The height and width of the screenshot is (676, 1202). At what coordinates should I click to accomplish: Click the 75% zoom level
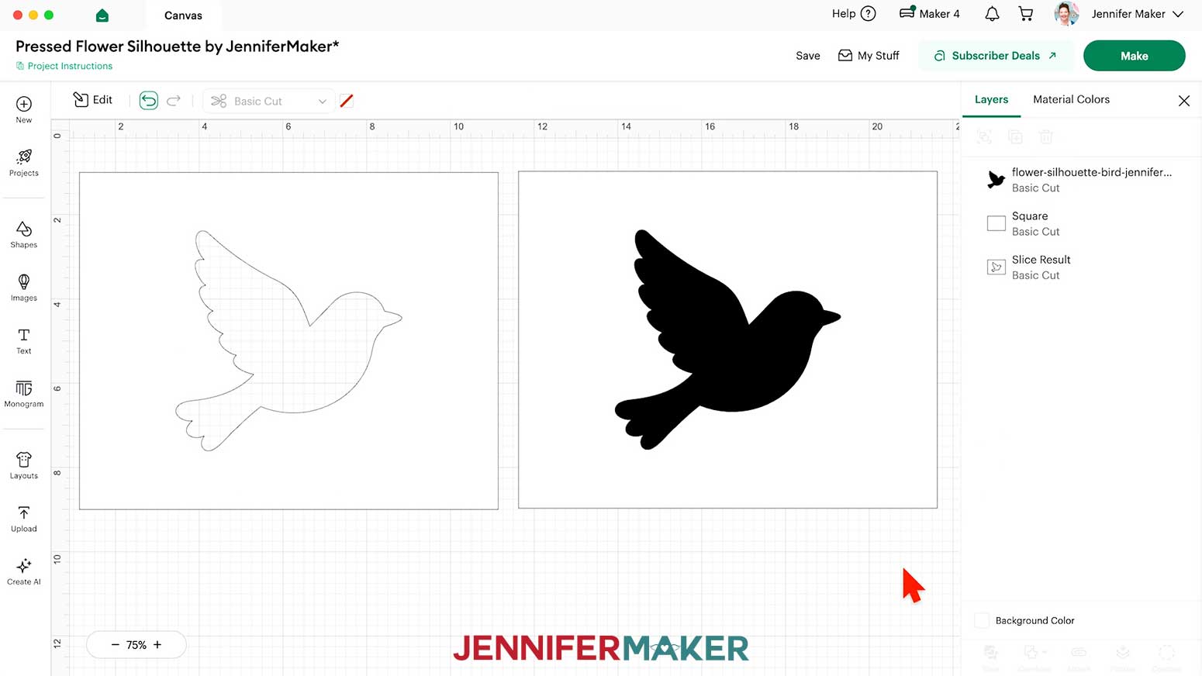pyautogui.click(x=136, y=645)
